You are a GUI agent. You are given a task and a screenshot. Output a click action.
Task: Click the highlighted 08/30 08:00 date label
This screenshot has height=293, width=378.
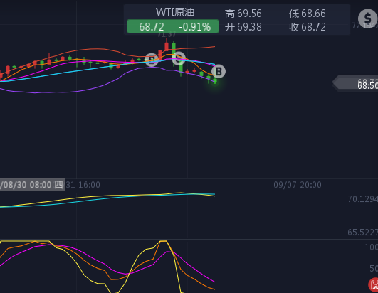coord(32,185)
